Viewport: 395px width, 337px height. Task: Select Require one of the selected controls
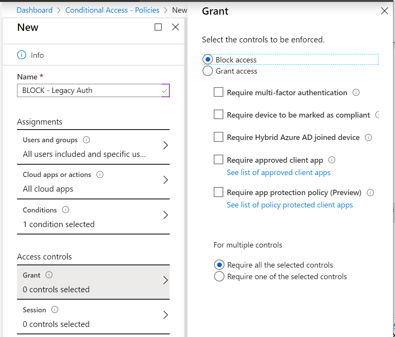219,276
